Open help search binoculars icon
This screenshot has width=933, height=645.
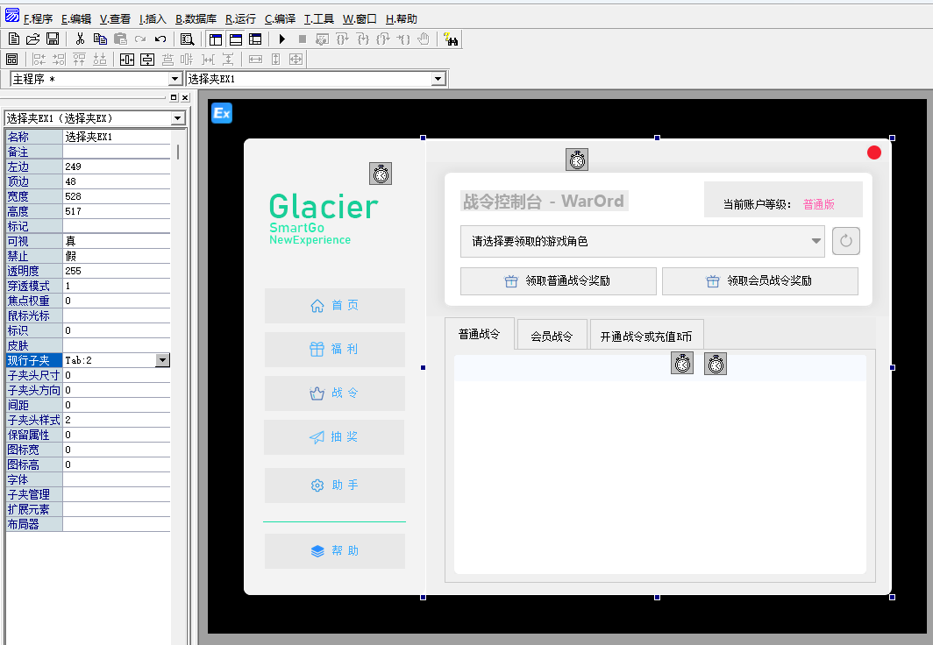451,39
